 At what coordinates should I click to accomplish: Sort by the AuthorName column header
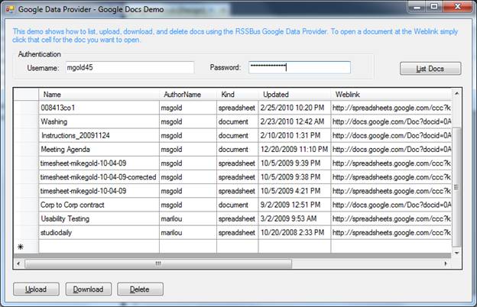[188, 95]
